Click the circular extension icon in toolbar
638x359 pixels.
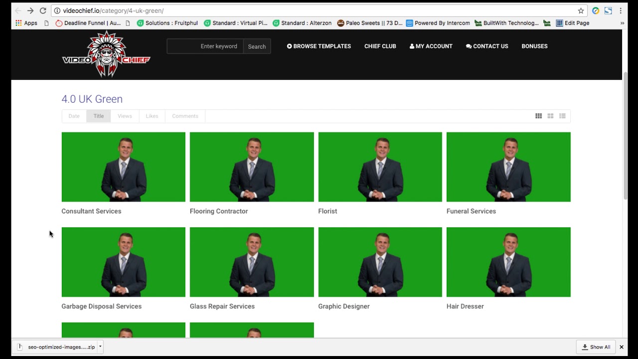click(596, 10)
